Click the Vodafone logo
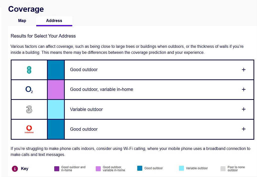 click(x=29, y=129)
